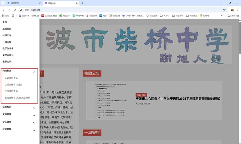The image size is (241, 144).
Task: Click the new tab plus button
Action: click(82, 3)
